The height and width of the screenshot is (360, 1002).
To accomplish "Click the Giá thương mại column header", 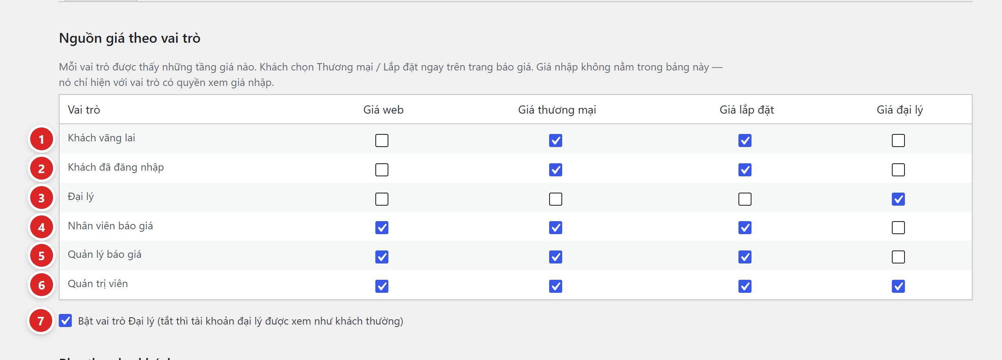I will 557,110.
